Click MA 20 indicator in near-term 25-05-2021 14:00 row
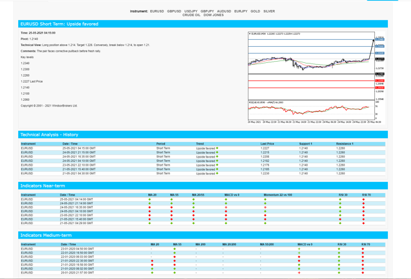Screen dimensions: 411x279 point(150,199)
